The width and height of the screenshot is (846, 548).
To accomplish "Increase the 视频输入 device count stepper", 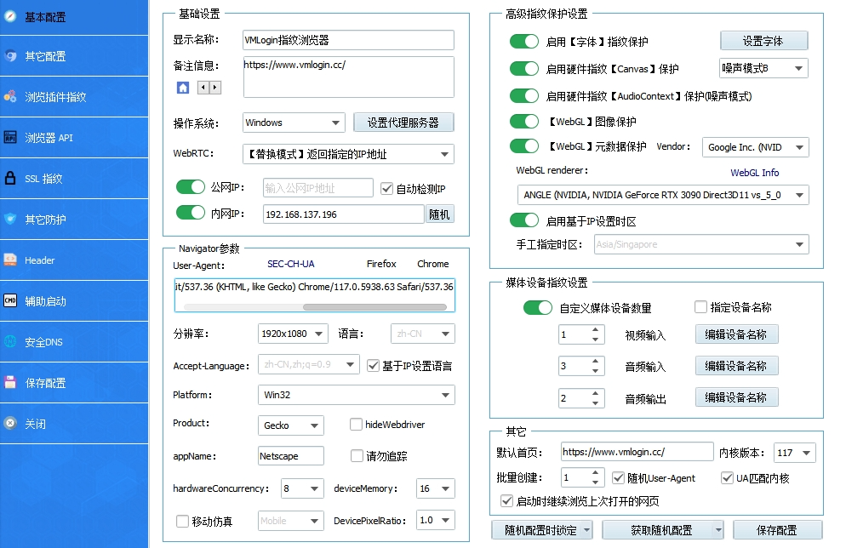I will coord(597,329).
